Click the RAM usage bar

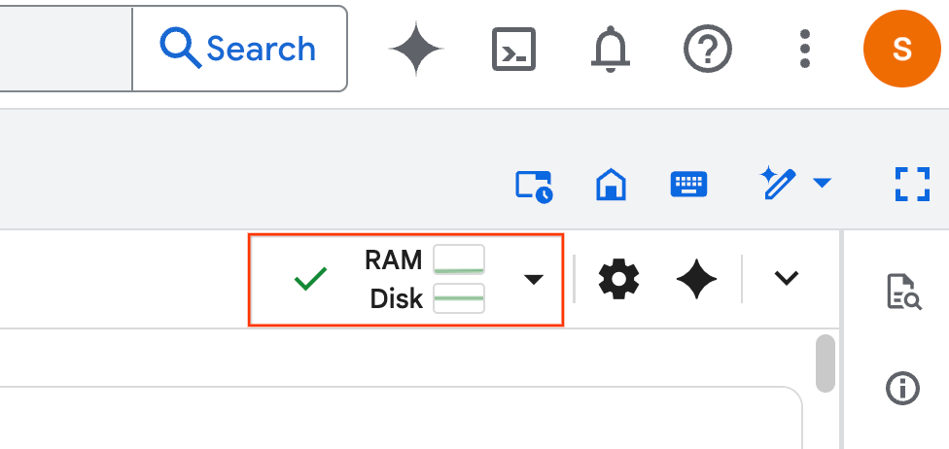click(x=459, y=260)
